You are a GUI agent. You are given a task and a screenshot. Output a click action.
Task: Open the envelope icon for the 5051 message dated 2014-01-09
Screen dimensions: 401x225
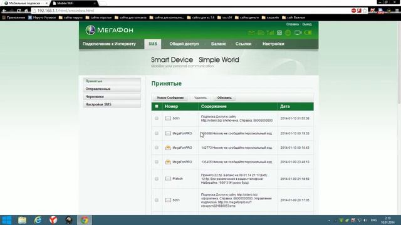pyautogui.click(x=168, y=200)
